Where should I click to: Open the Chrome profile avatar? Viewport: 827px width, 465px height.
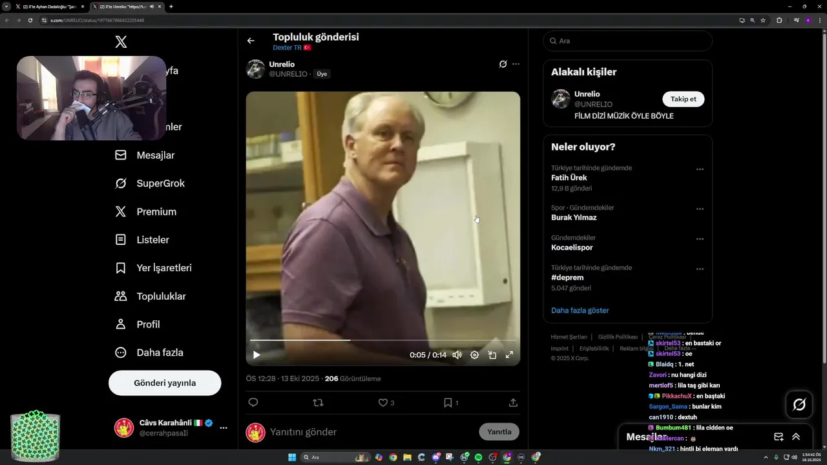coord(808,20)
